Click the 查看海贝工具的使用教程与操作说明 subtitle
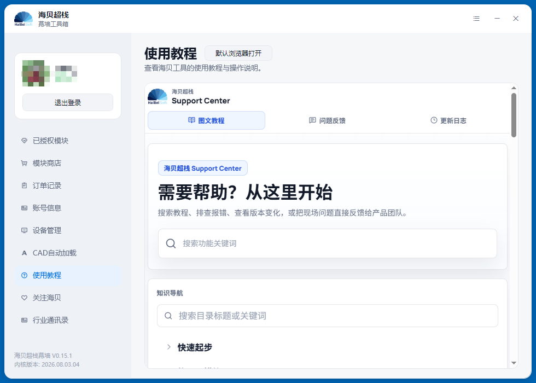Viewport: 536px width, 383px height. point(203,68)
